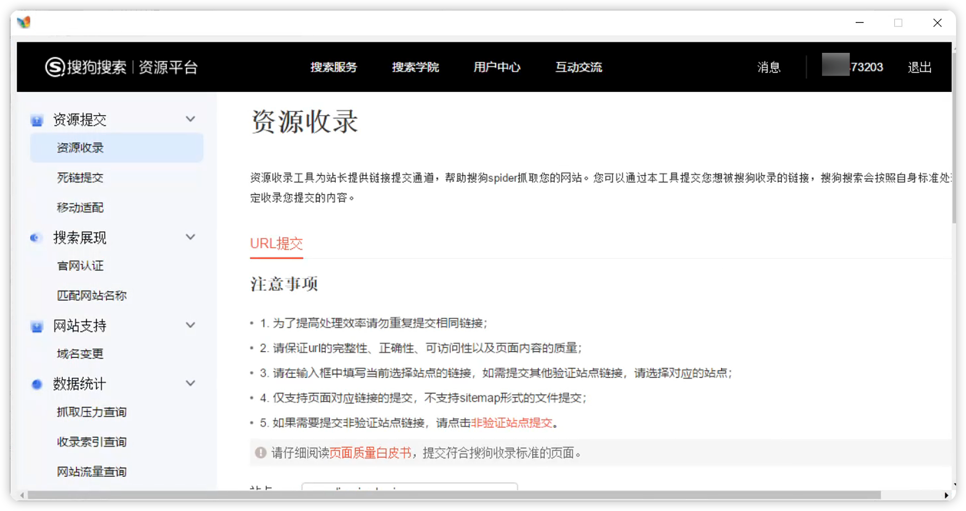The height and width of the screenshot is (511, 966).
Task: Click the 数据统计 section heading
Action: (x=79, y=384)
